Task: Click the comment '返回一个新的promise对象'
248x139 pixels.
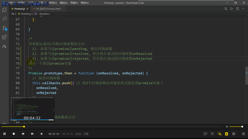Action: pos(50,63)
